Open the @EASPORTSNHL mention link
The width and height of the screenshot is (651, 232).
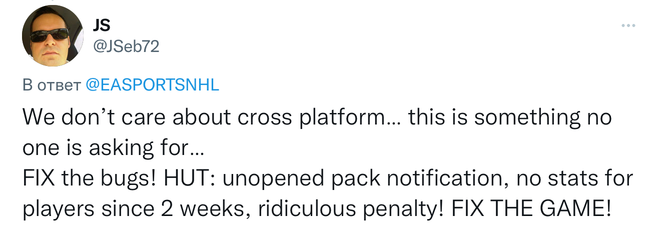[153, 84]
